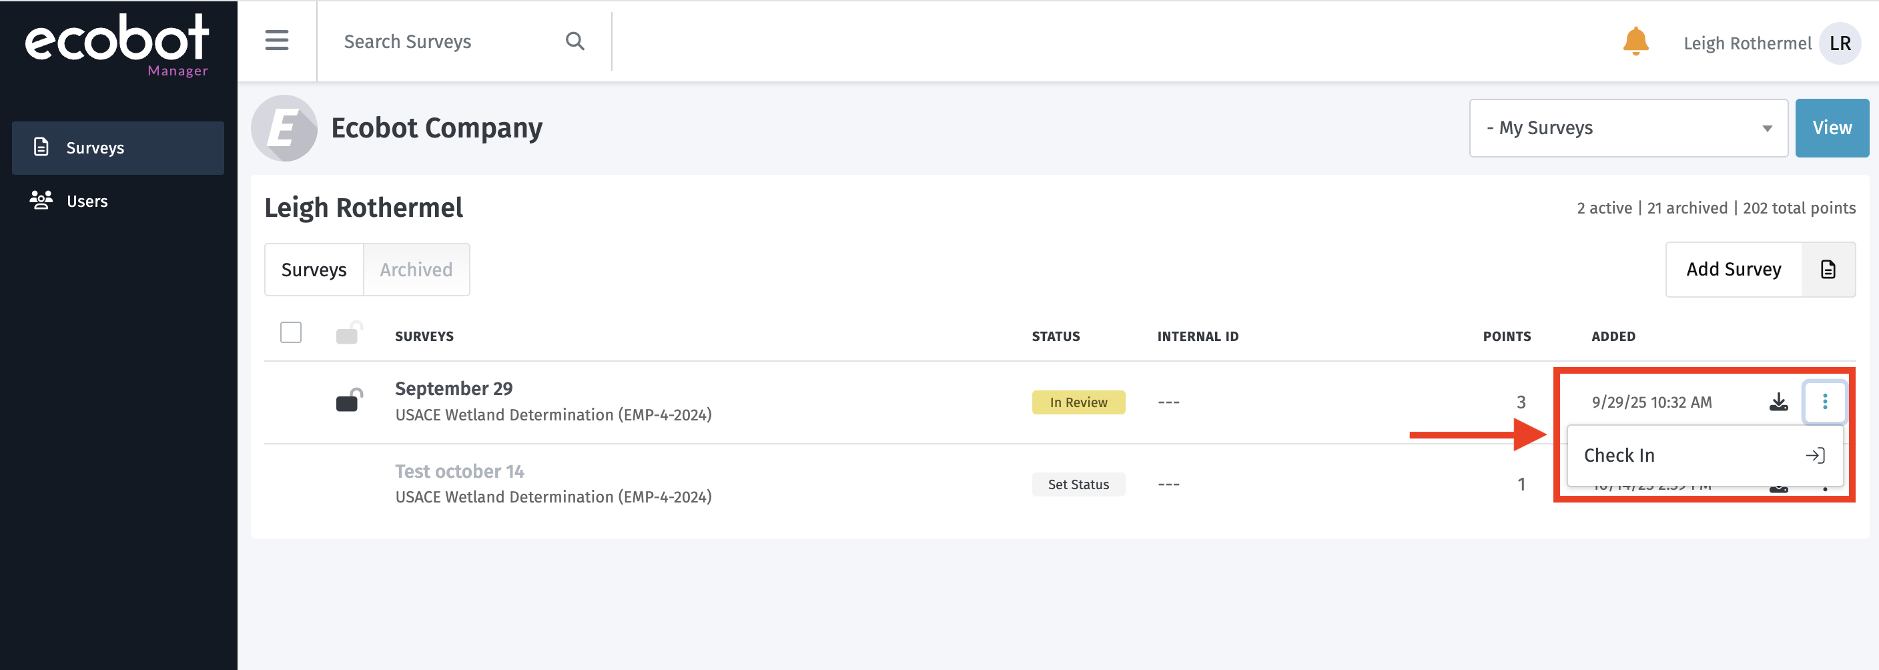Image resolution: width=1879 pixels, height=670 pixels.
Task: Open the In Review status selector
Action: [1078, 403]
